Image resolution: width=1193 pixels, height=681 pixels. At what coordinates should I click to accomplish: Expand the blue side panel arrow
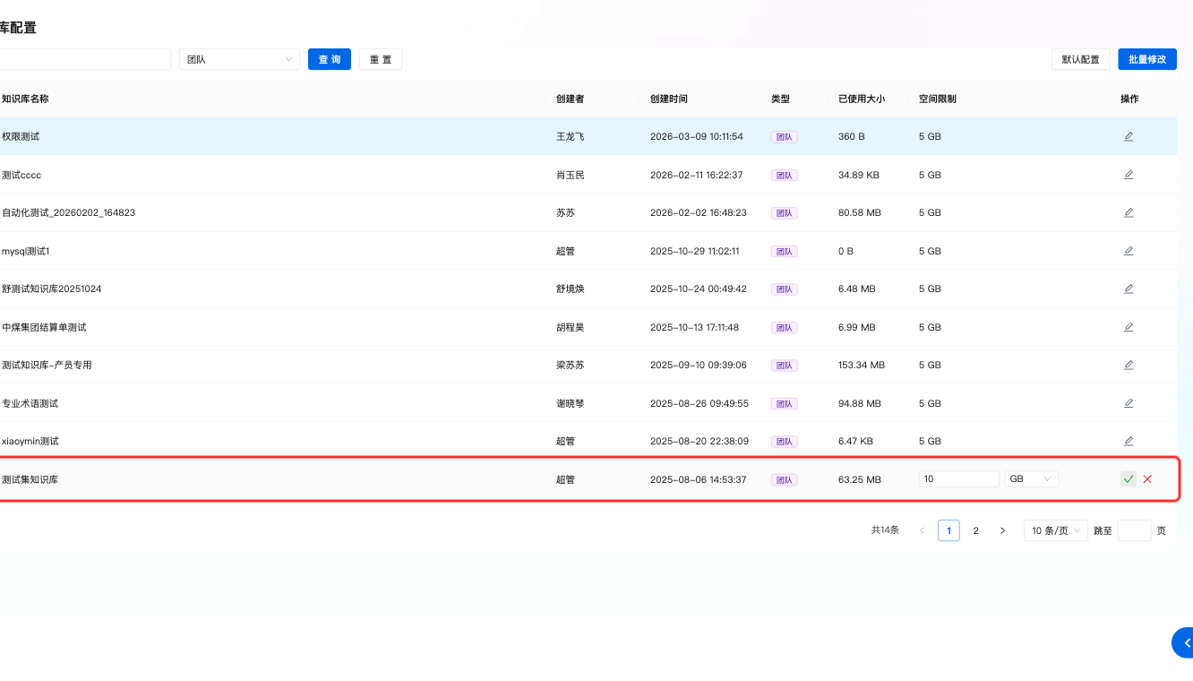pos(1184,642)
